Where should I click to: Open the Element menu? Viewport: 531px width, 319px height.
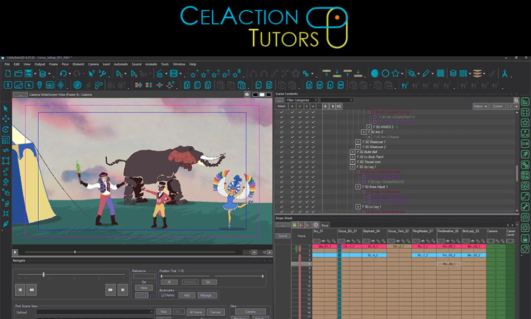pos(78,64)
